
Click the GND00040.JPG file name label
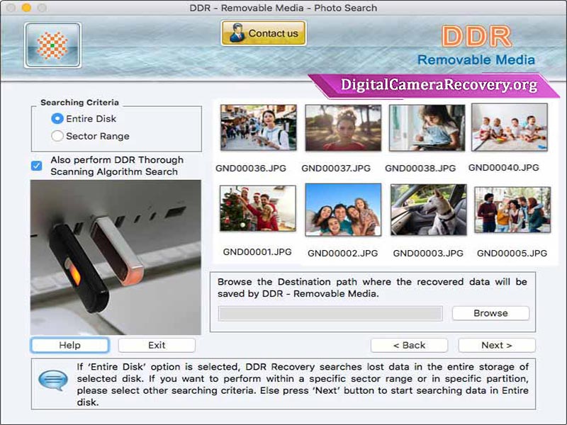[504, 168]
